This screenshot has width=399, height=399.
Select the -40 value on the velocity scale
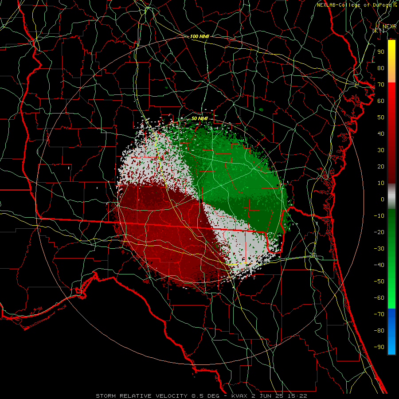point(379,265)
